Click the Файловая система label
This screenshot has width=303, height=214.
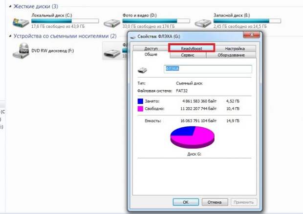154,91
